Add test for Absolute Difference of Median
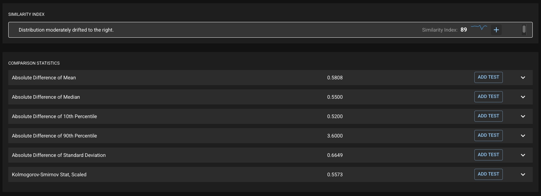The height and width of the screenshot is (196, 541). [x=488, y=97]
